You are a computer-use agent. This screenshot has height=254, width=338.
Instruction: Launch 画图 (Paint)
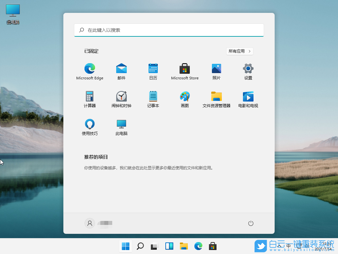[x=185, y=96]
